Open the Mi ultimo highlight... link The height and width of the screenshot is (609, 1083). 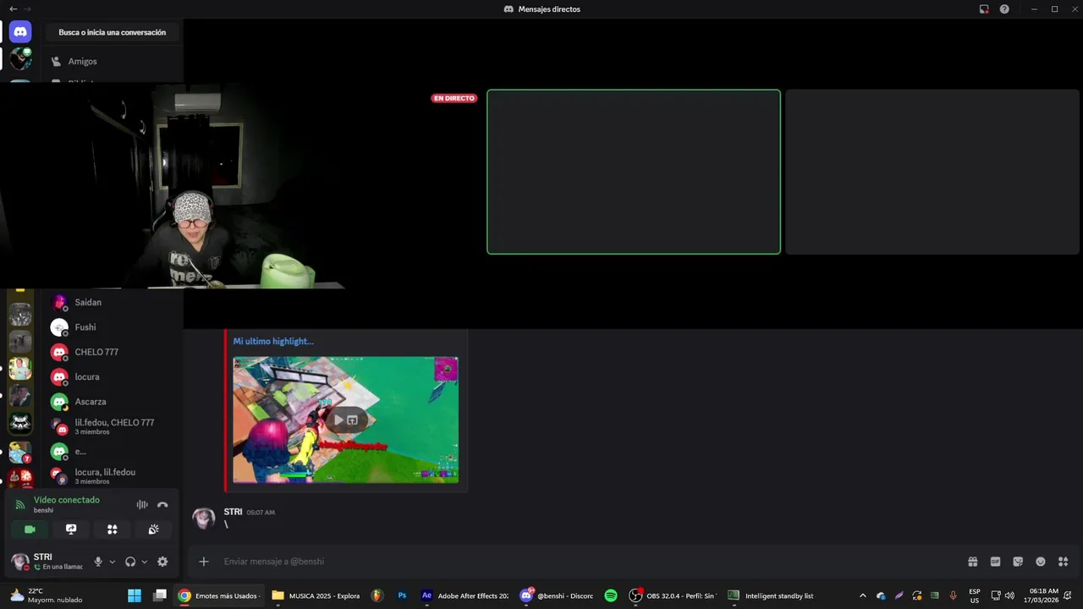[273, 341]
